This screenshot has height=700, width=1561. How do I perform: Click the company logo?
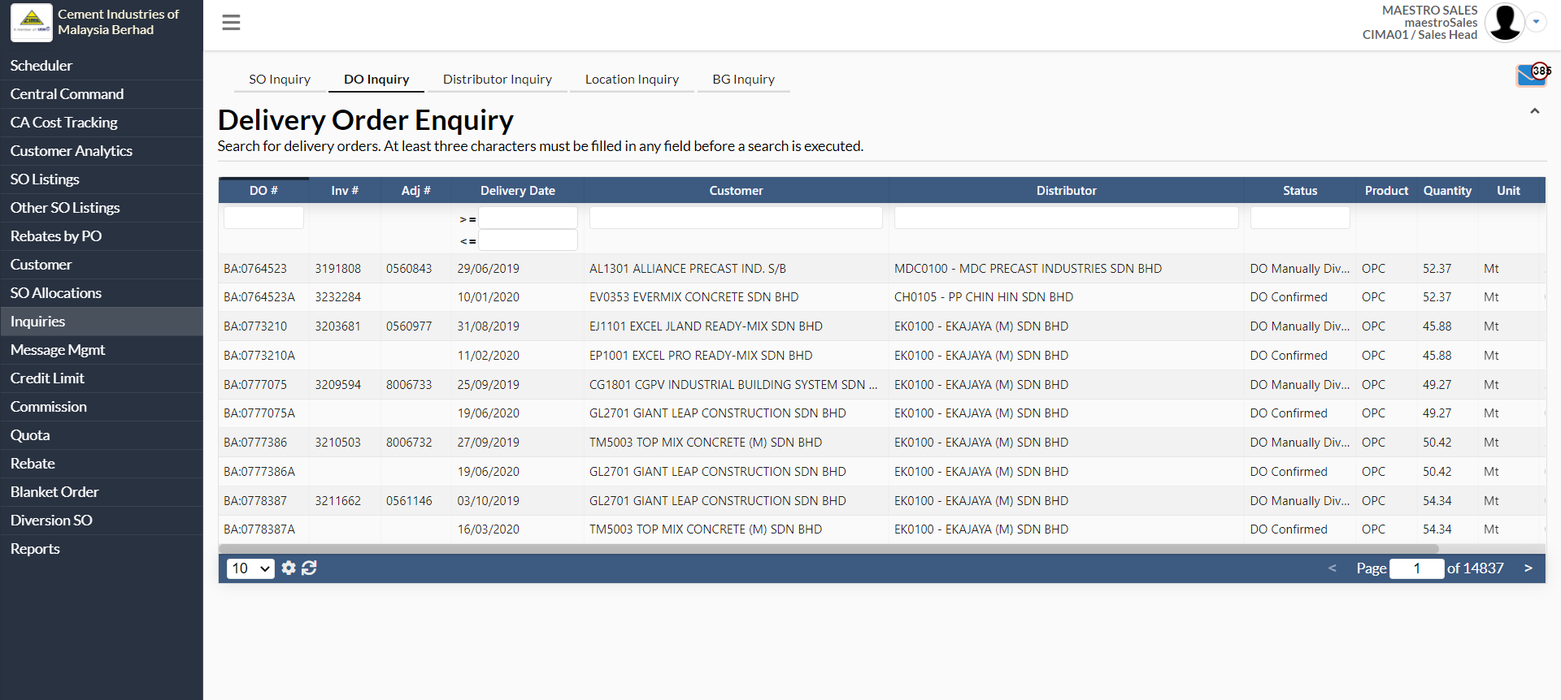pos(32,22)
